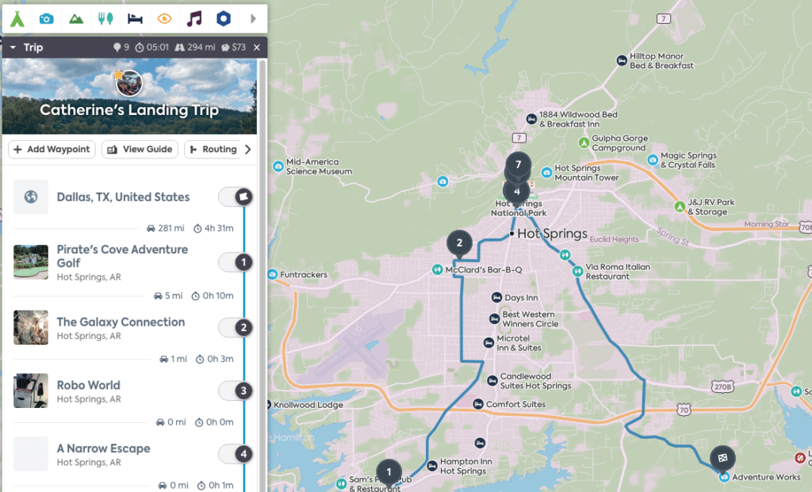
Task: Click the Add Waypoint button
Action: 52,150
